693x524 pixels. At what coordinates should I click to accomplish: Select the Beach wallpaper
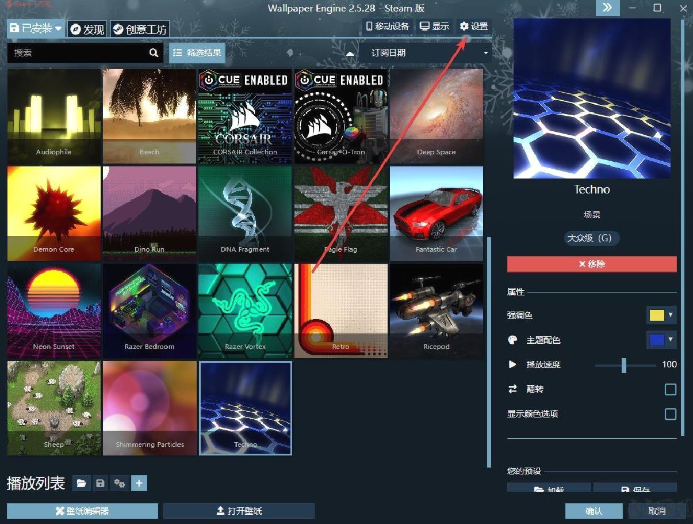coord(150,116)
